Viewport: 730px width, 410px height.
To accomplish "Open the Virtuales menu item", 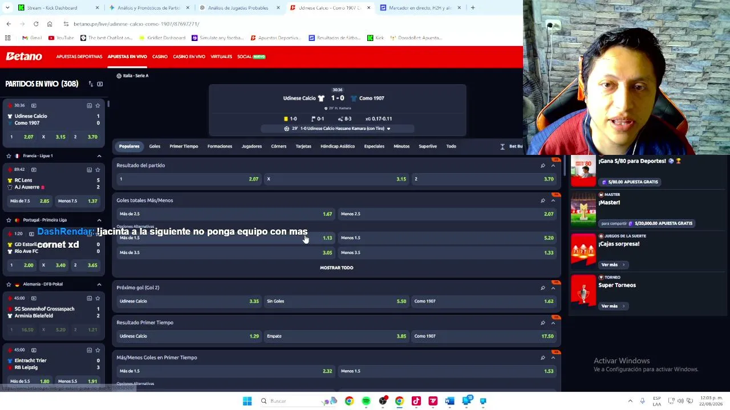I will pyautogui.click(x=221, y=56).
